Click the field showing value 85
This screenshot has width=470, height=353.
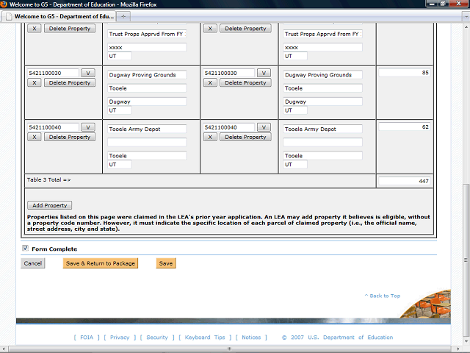point(405,73)
